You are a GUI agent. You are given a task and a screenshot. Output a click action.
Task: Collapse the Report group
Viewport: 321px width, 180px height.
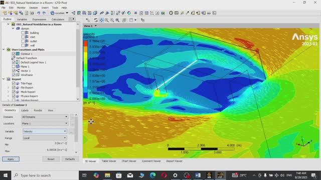(4, 79)
